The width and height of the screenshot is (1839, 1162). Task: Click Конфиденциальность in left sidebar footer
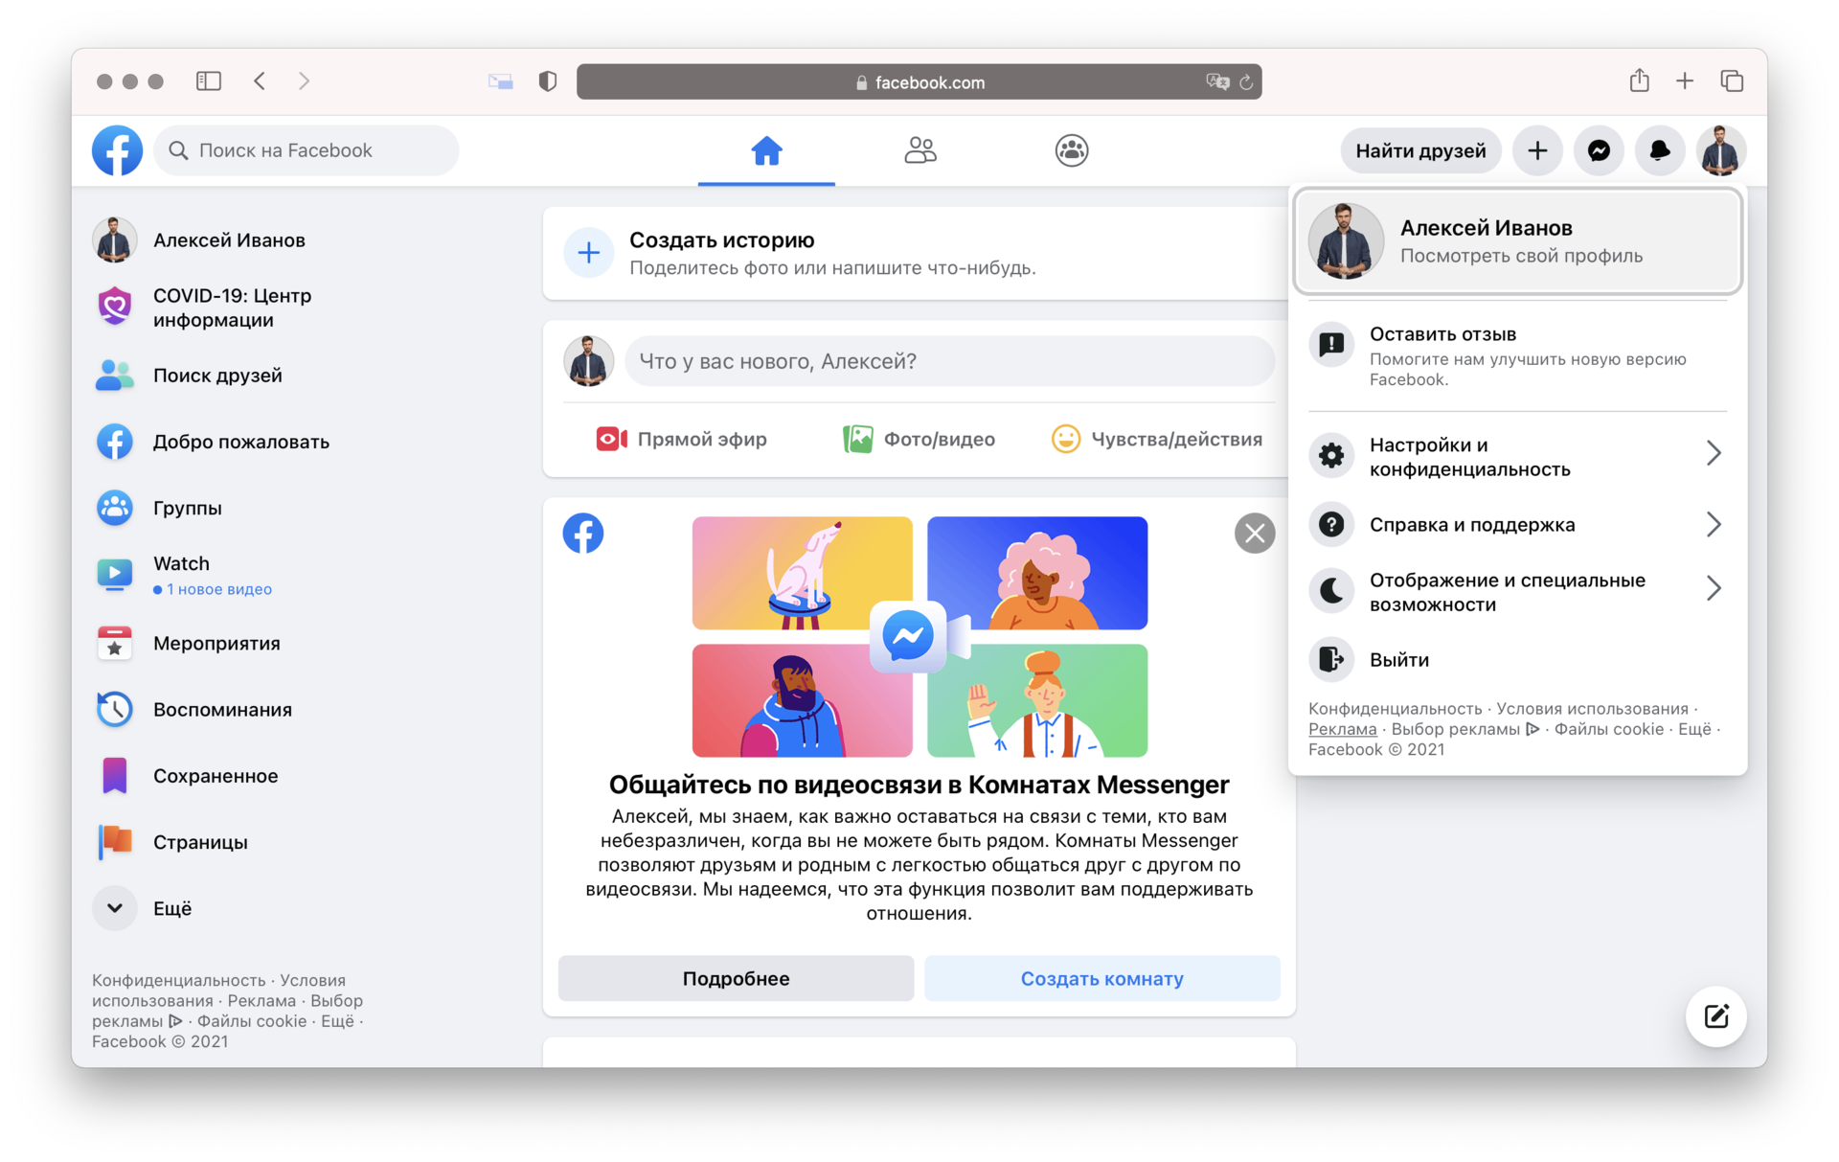click(x=179, y=980)
